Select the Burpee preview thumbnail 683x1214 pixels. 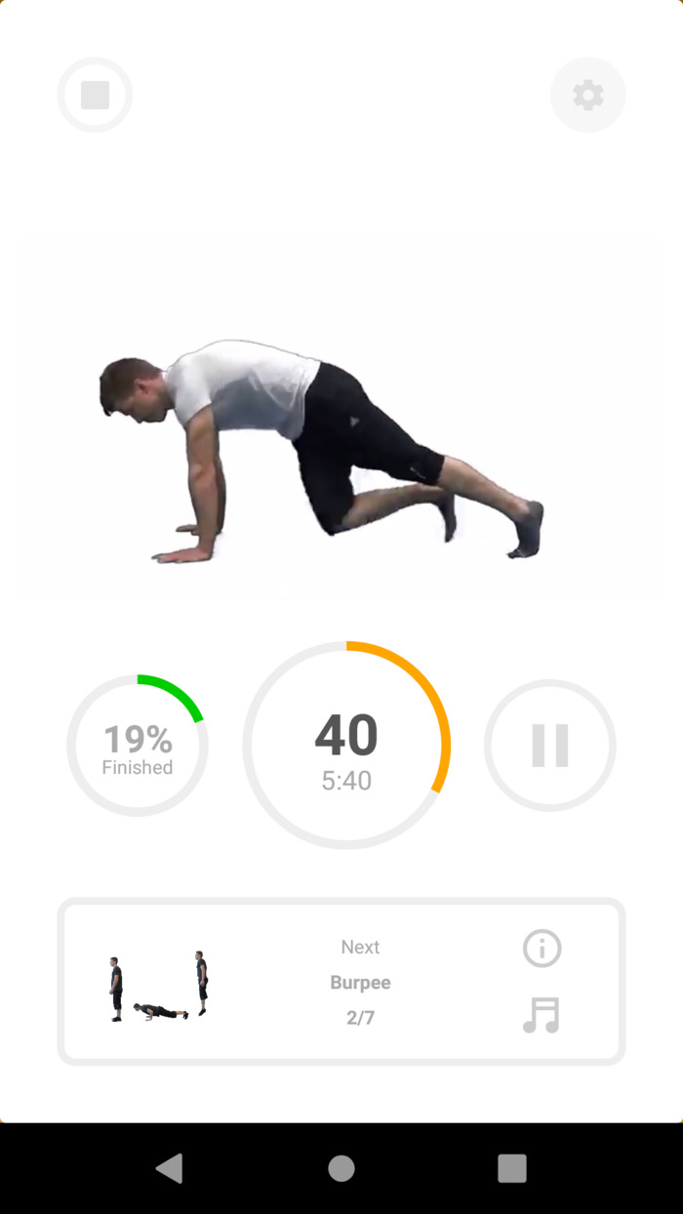[158, 986]
